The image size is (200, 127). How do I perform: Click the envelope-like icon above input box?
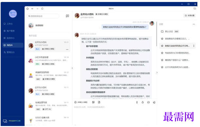[148, 102]
